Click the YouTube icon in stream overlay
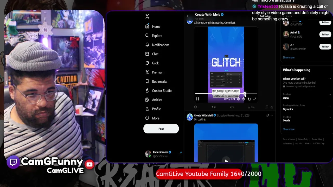Viewport: 333px width, 187px height. point(89,164)
